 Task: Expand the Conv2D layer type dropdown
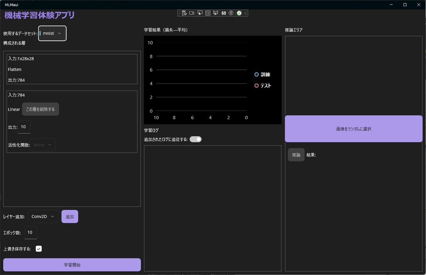pyautogui.click(x=43, y=216)
